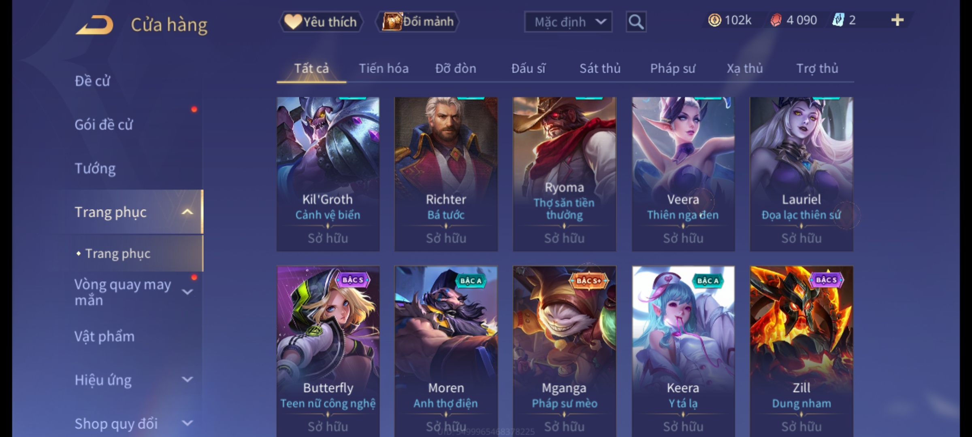The width and height of the screenshot is (972, 437).
Task: Switch to the Sát thủ tab
Action: (x=600, y=68)
